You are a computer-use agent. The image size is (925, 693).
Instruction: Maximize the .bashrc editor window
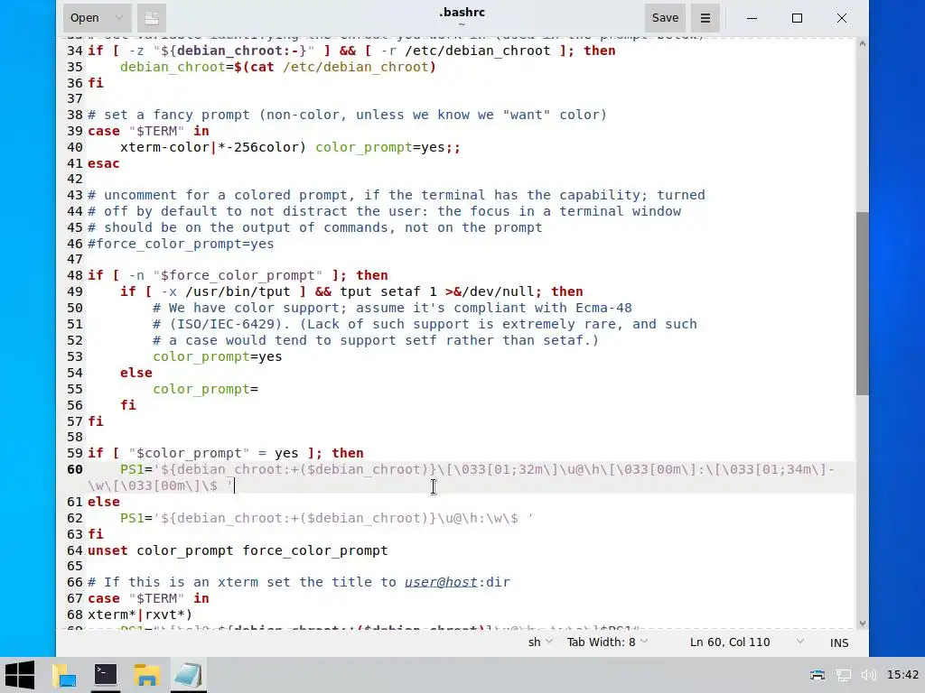tap(797, 18)
